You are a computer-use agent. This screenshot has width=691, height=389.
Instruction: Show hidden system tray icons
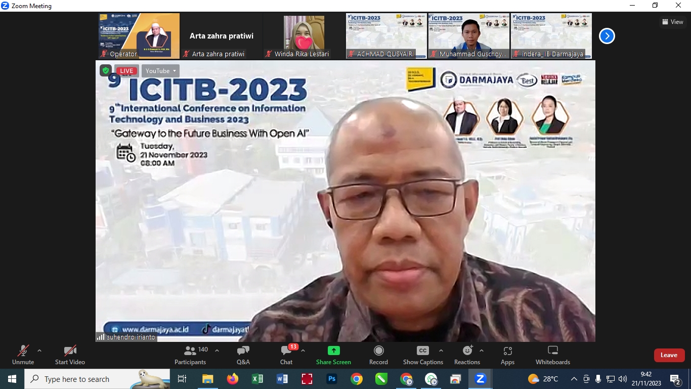coord(574,379)
